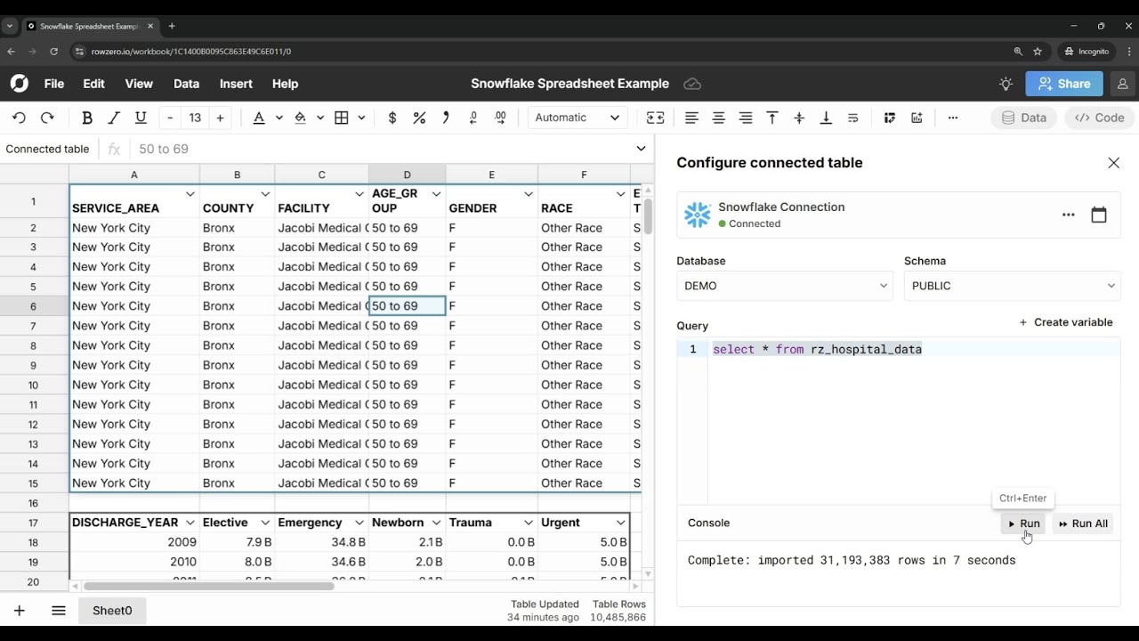The height and width of the screenshot is (641, 1139).
Task: Vertically align text to bottom
Action: pyautogui.click(x=826, y=118)
